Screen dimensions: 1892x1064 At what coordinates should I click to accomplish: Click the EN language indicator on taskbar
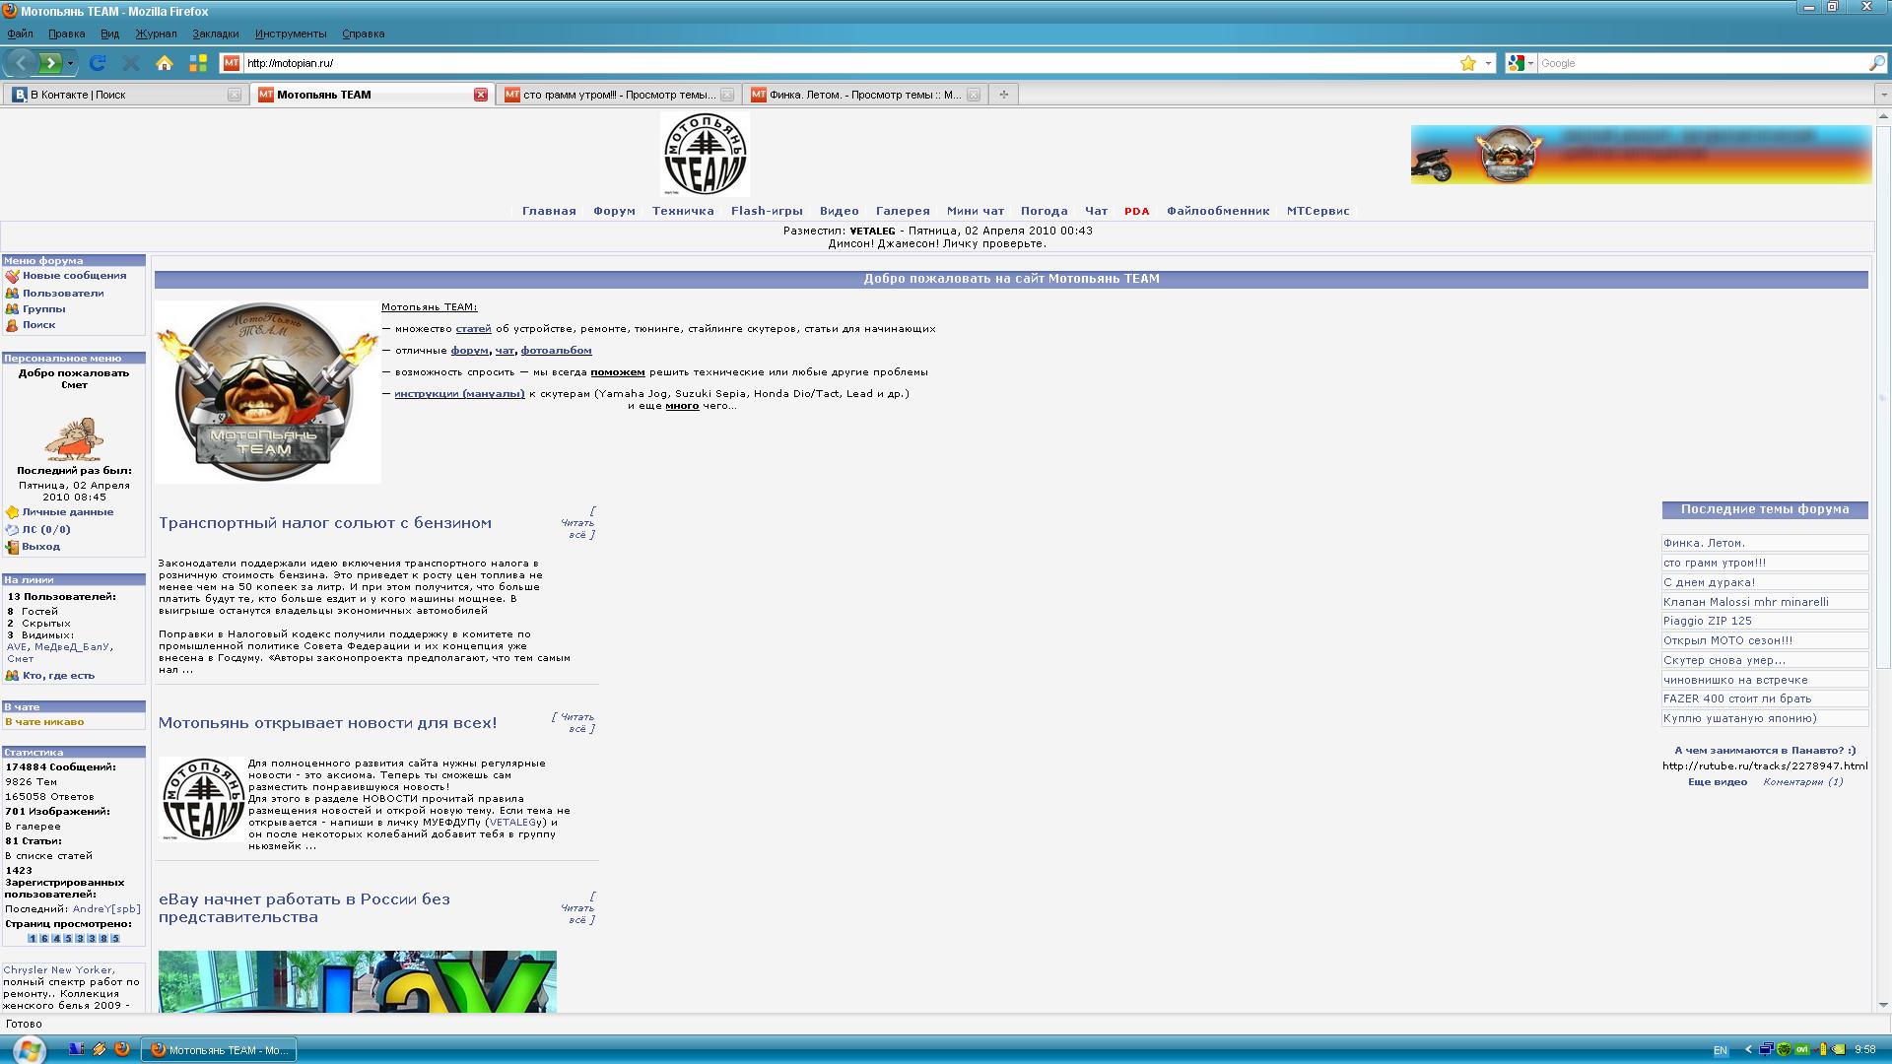pos(1721,1051)
